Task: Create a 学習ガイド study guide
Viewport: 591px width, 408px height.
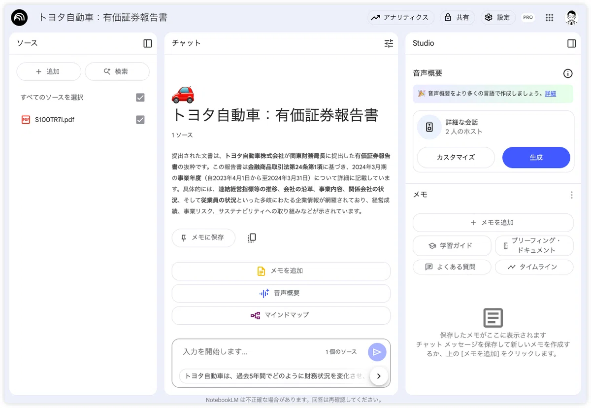Action: tap(452, 245)
